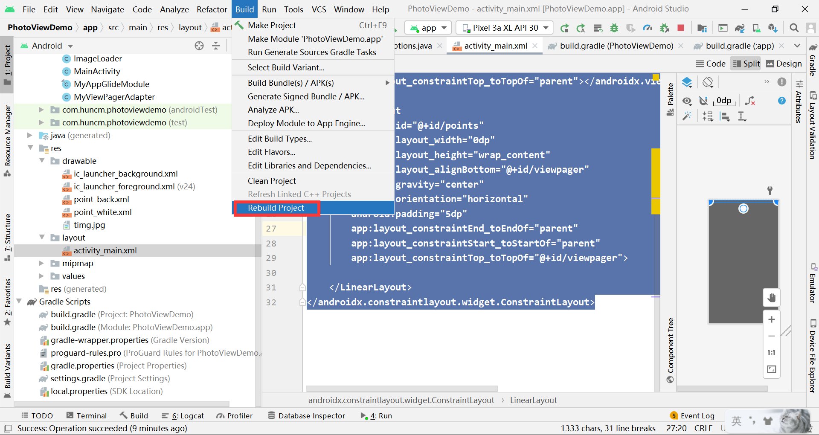Screen dimensions: 819x435
Task: Click the Orientation for Preview icon
Action: click(x=708, y=82)
